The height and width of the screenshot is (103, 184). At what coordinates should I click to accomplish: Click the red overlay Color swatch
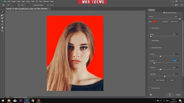[155, 21]
